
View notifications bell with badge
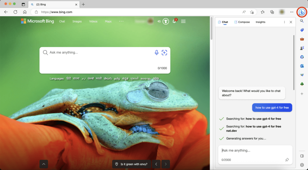tap(174, 21)
